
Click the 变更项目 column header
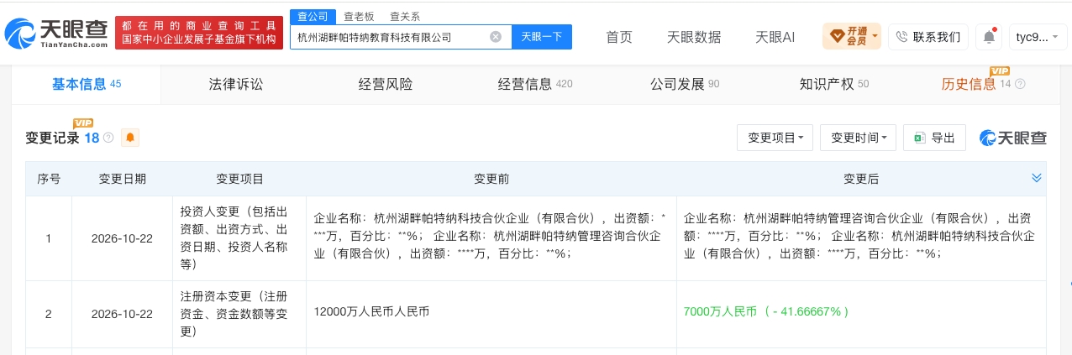239,179
